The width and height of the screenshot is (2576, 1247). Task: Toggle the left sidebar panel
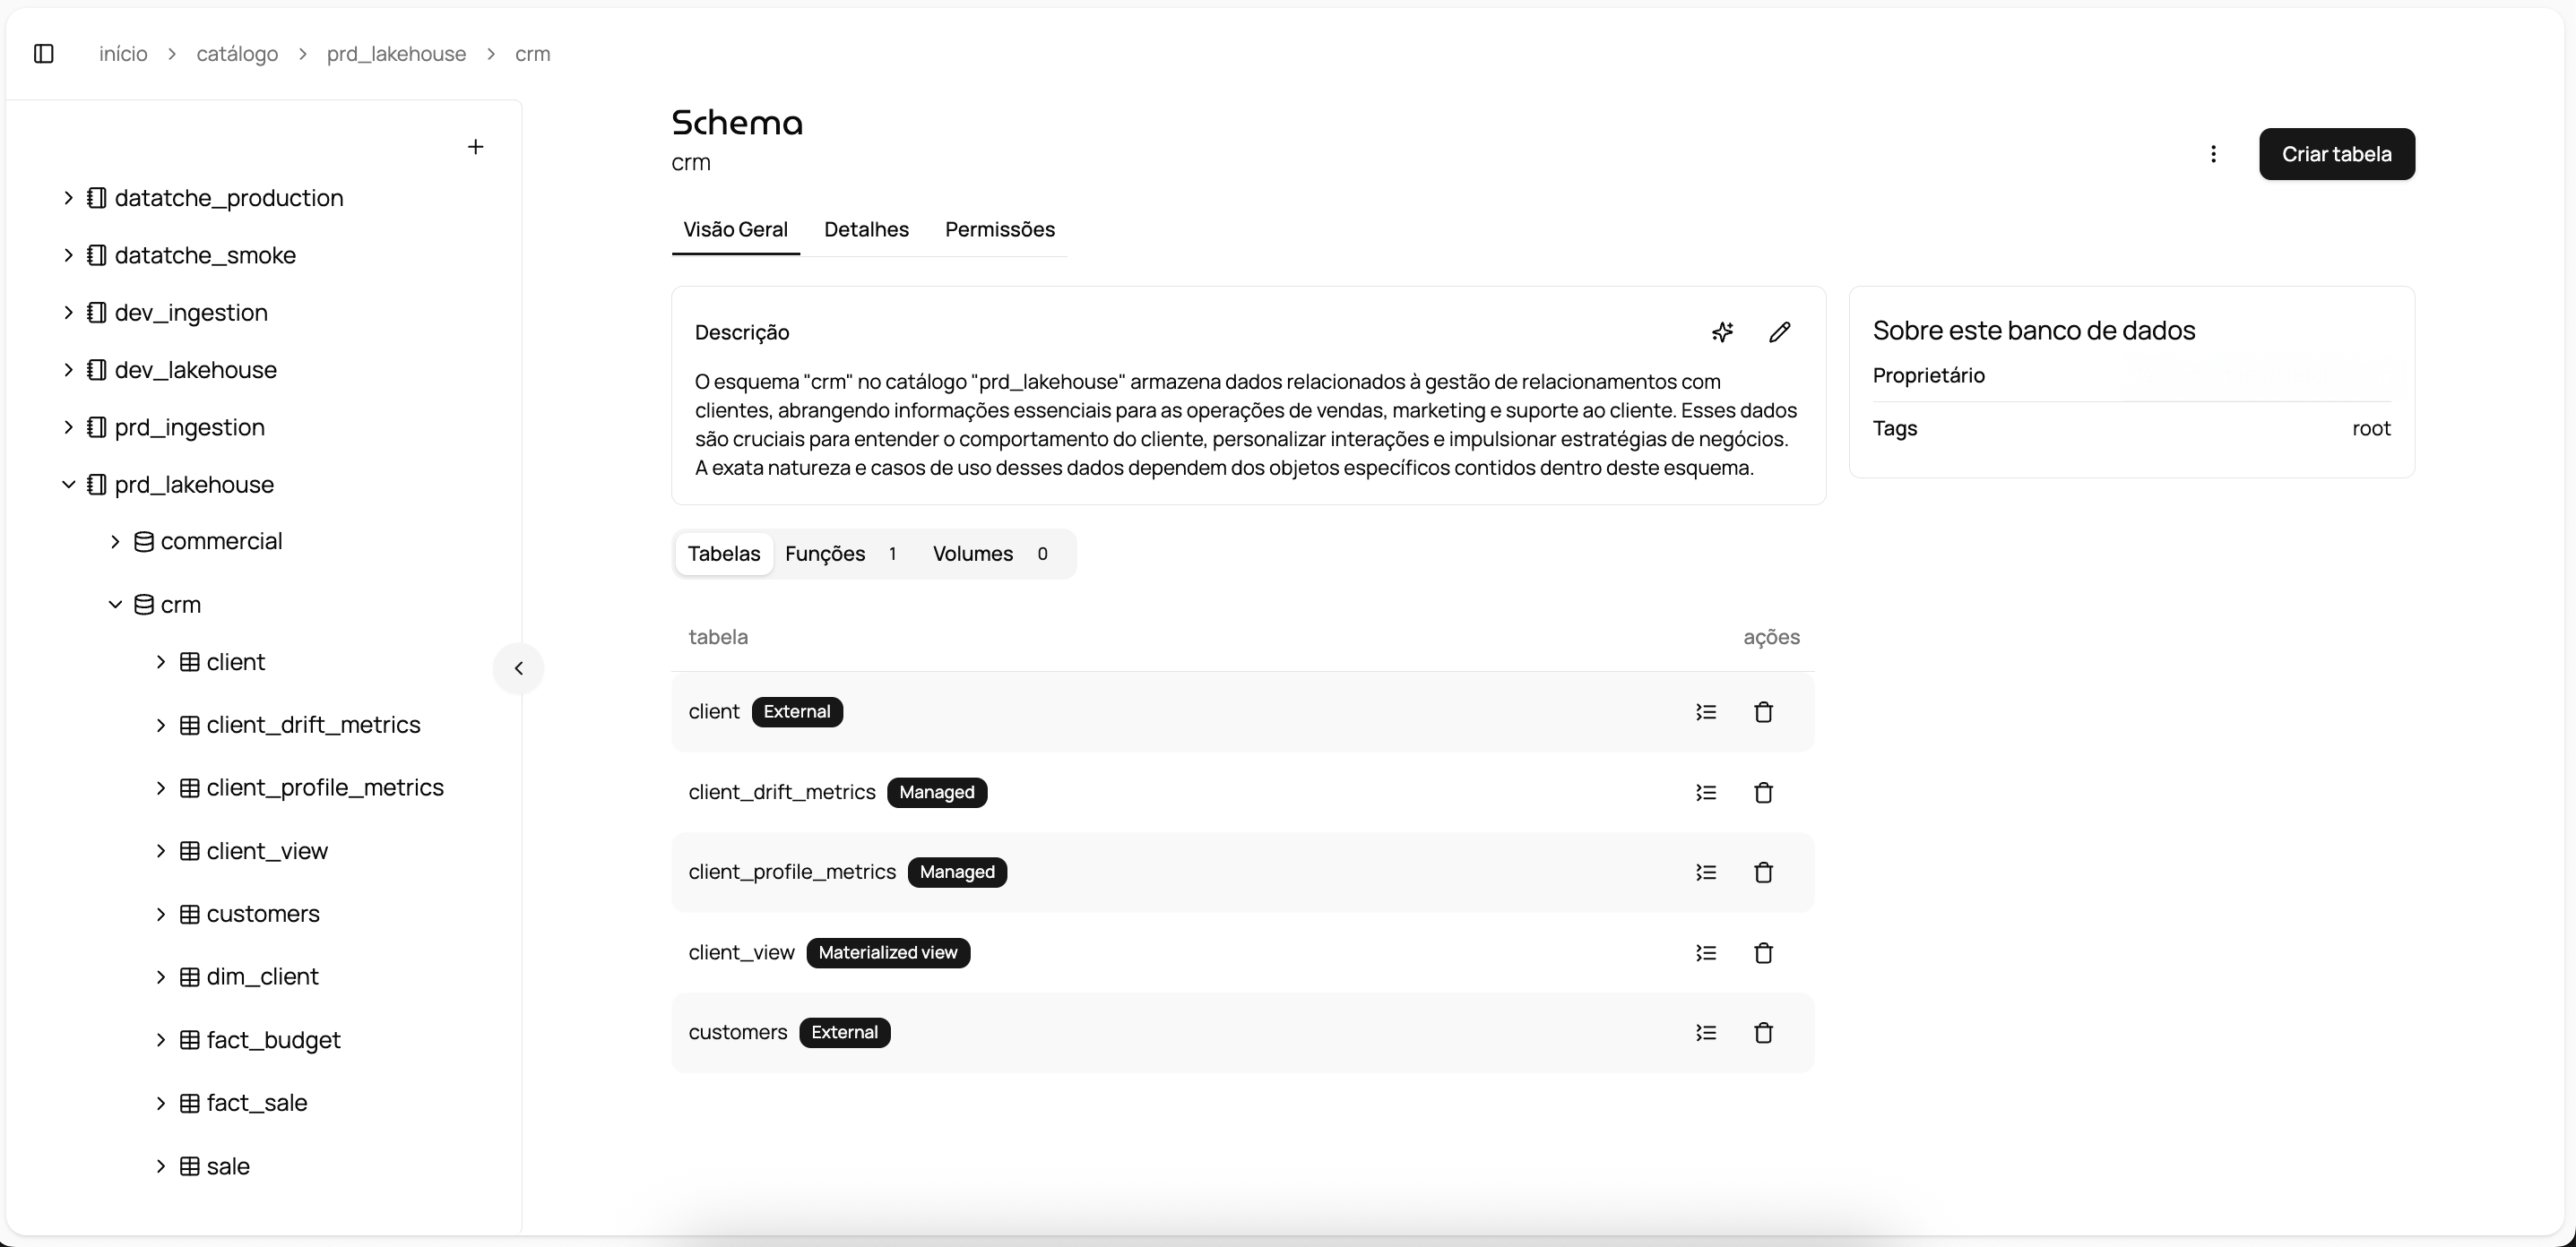tap(43, 54)
